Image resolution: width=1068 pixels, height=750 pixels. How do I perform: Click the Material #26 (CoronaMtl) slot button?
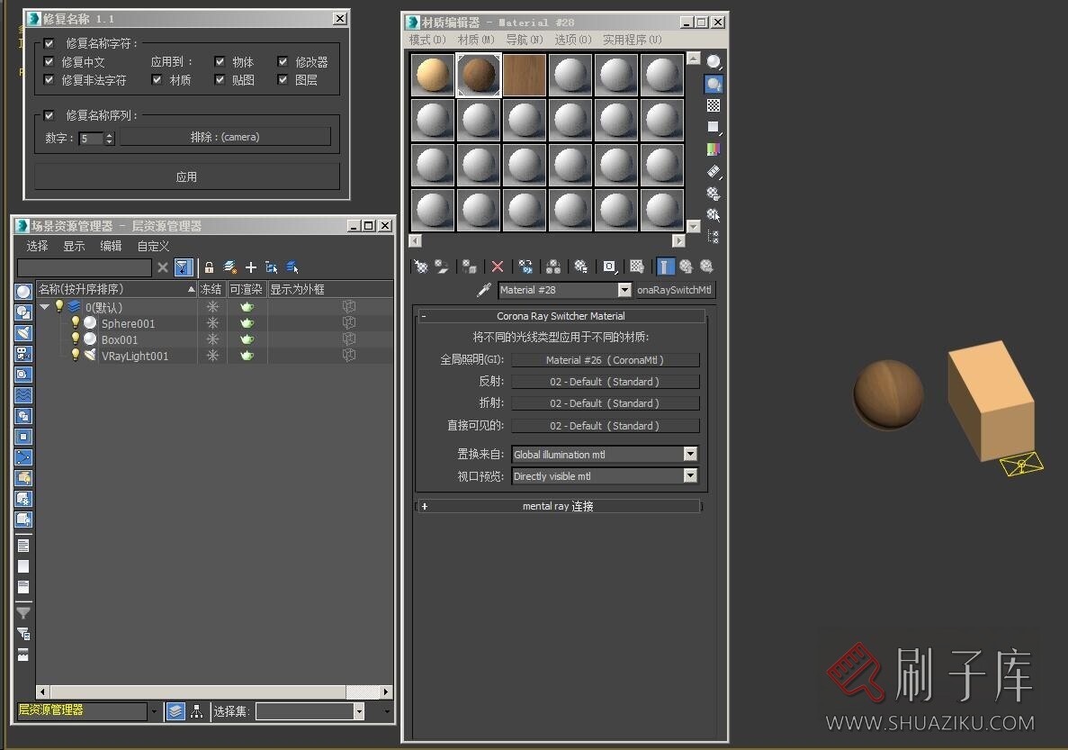click(605, 360)
